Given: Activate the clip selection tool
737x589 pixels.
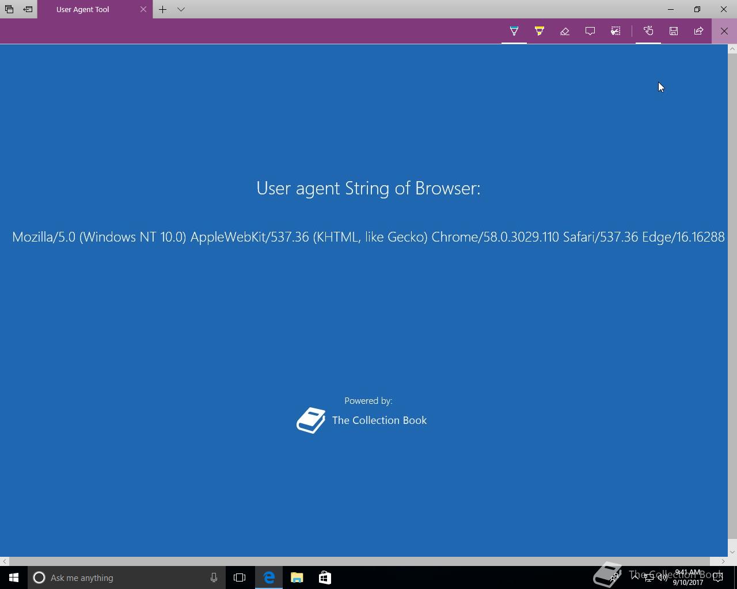Looking at the screenshot, I should click(616, 31).
